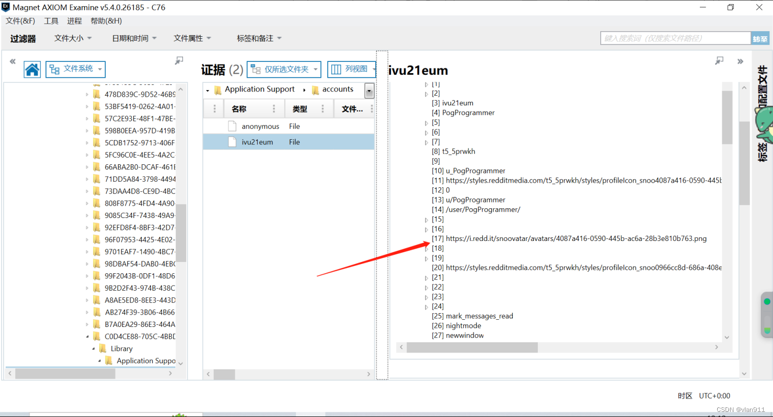773x417 pixels.
Task: Select folder 66ABA2B0-DCAF-461
Action: click(140, 167)
